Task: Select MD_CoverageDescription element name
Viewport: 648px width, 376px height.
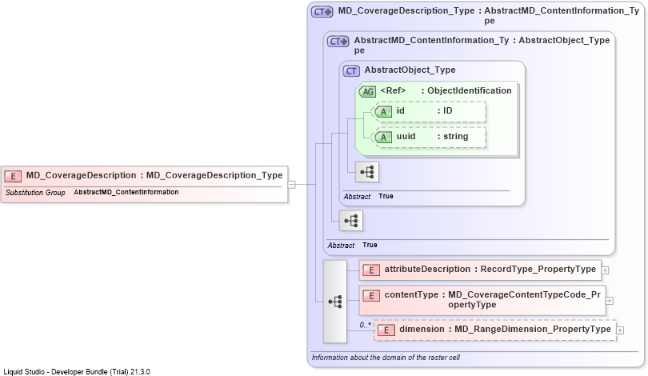Action: click(81, 175)
